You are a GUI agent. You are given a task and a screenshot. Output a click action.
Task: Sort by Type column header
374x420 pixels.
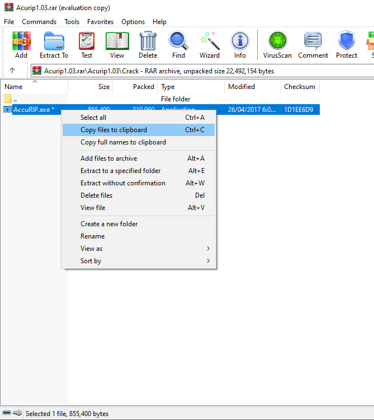(x=191, y=86)
